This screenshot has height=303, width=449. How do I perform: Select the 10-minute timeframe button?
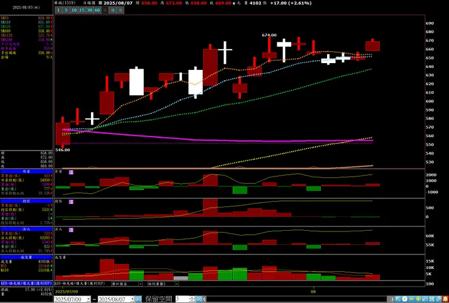pos(74,10)
